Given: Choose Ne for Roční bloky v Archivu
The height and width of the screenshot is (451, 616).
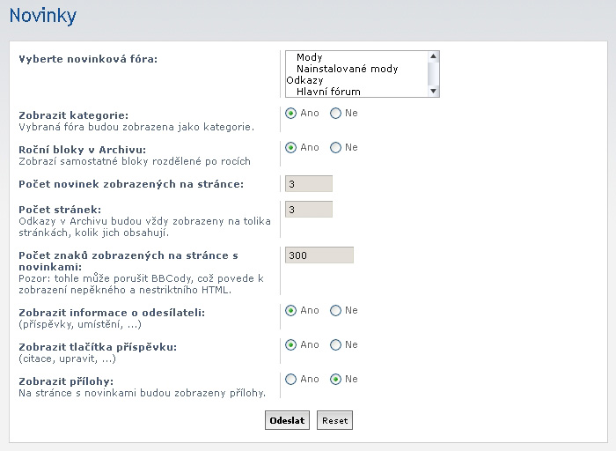Looking at the screenshot, I should (x=335, y=148).
